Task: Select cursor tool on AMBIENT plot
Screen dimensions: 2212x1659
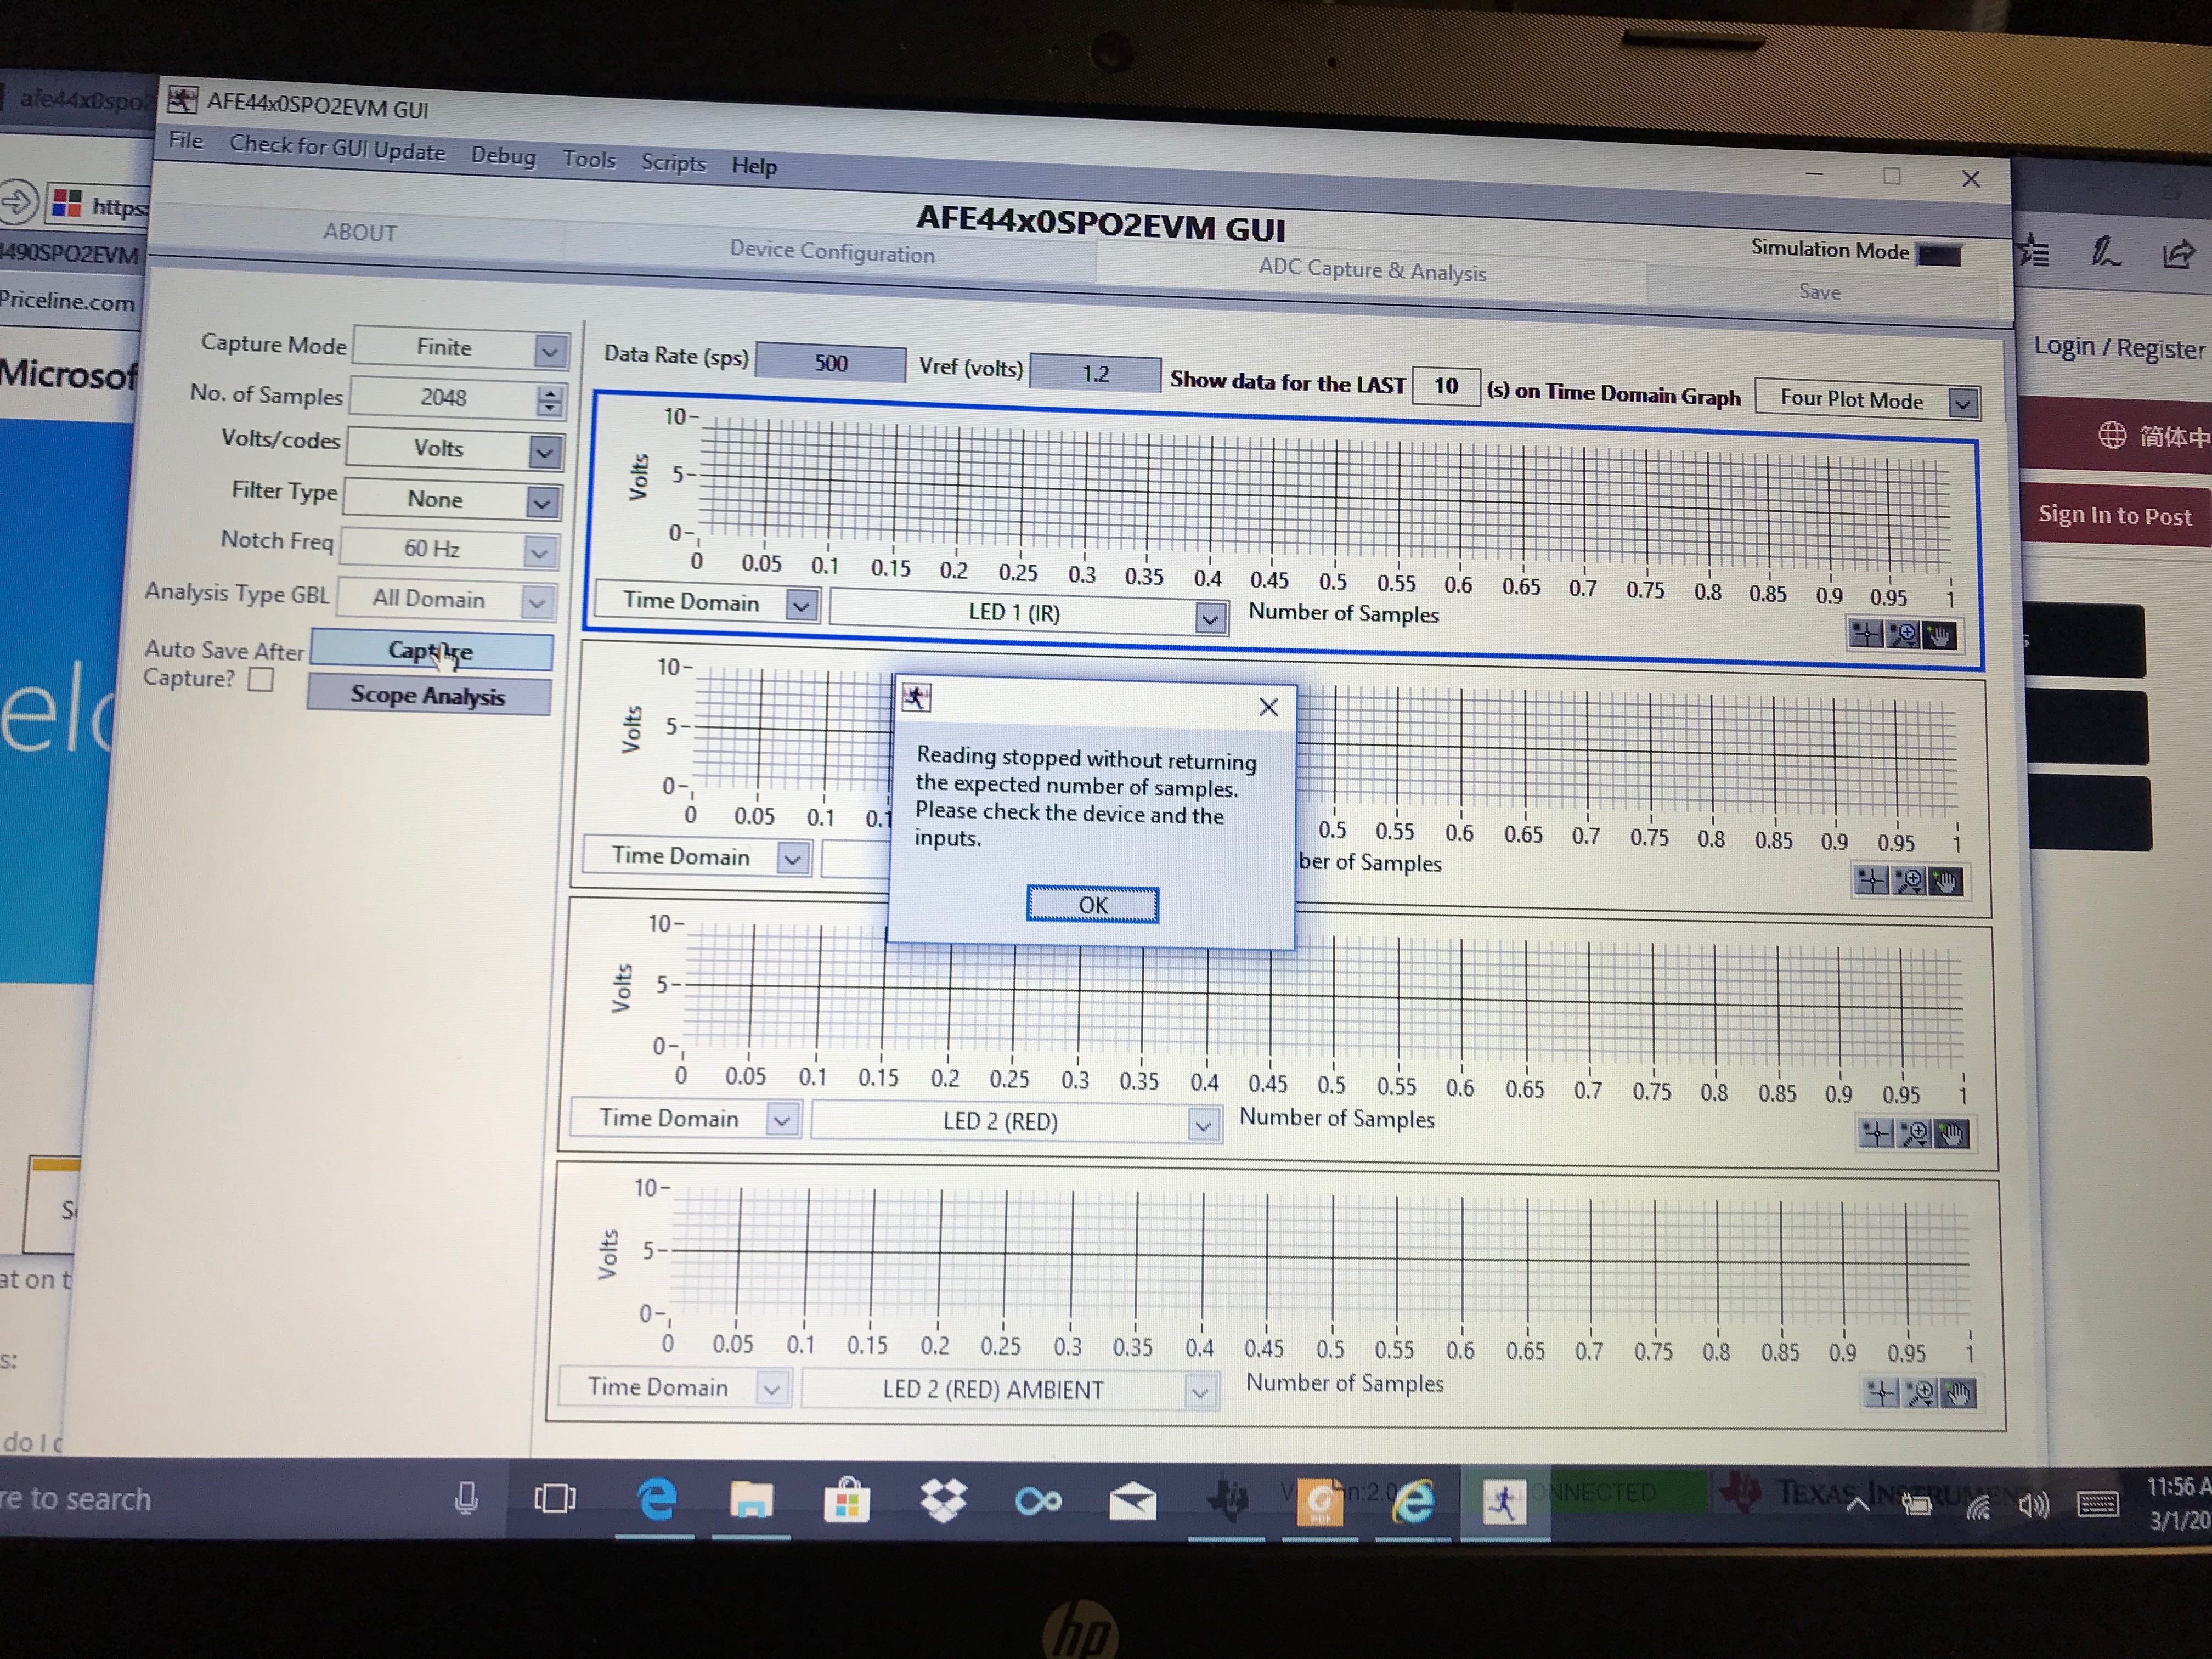Action: click(x=1882, y=1392)
